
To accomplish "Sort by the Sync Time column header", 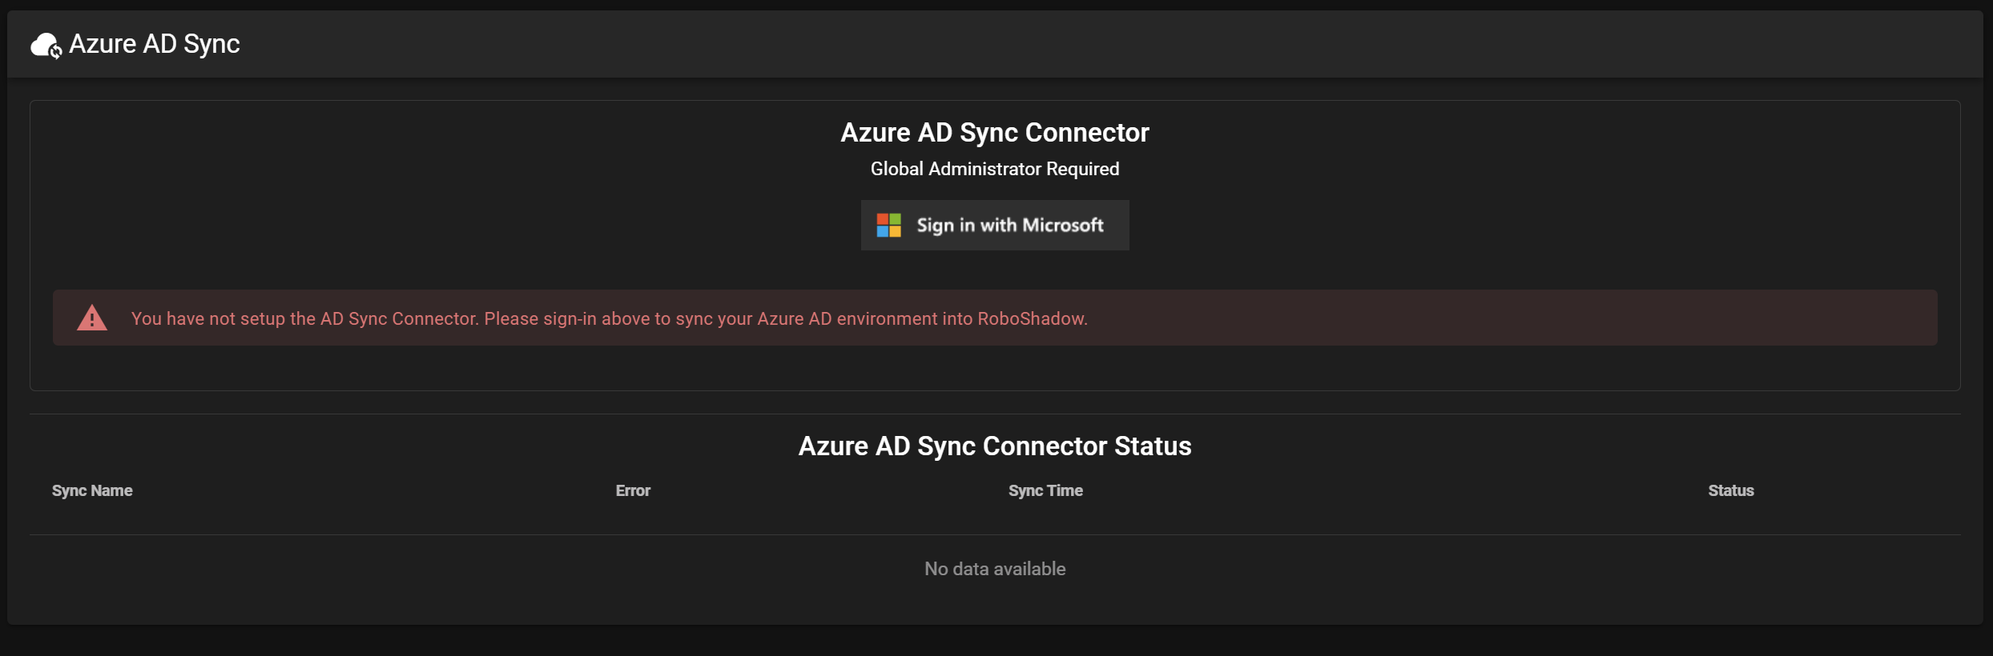I will (x=1045, y=490).
